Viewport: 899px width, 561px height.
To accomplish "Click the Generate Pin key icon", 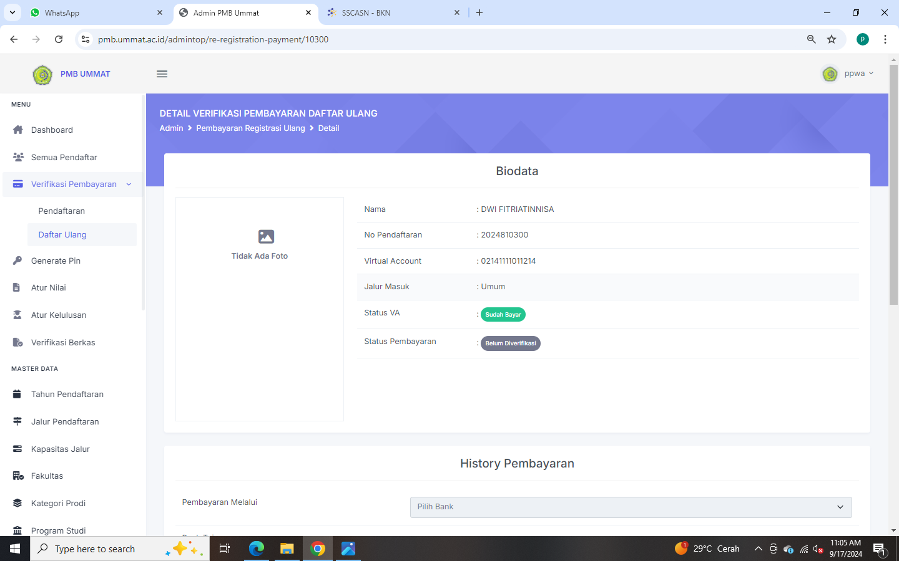I will click(x=17, y=261).
